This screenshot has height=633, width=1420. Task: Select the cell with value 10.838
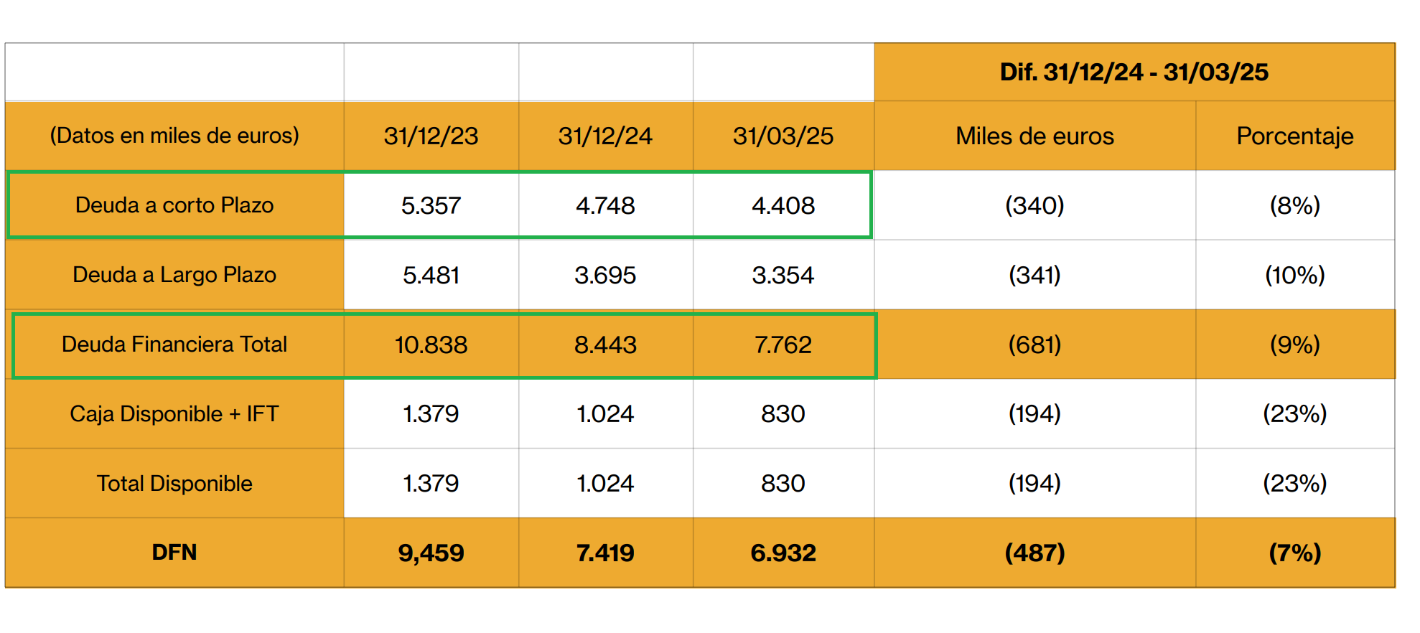click(431, 344)
